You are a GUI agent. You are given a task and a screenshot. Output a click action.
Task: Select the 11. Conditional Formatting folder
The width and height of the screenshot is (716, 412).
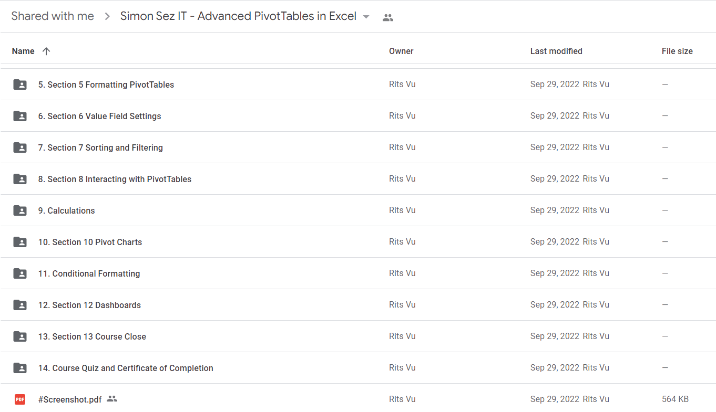point(358,273)
